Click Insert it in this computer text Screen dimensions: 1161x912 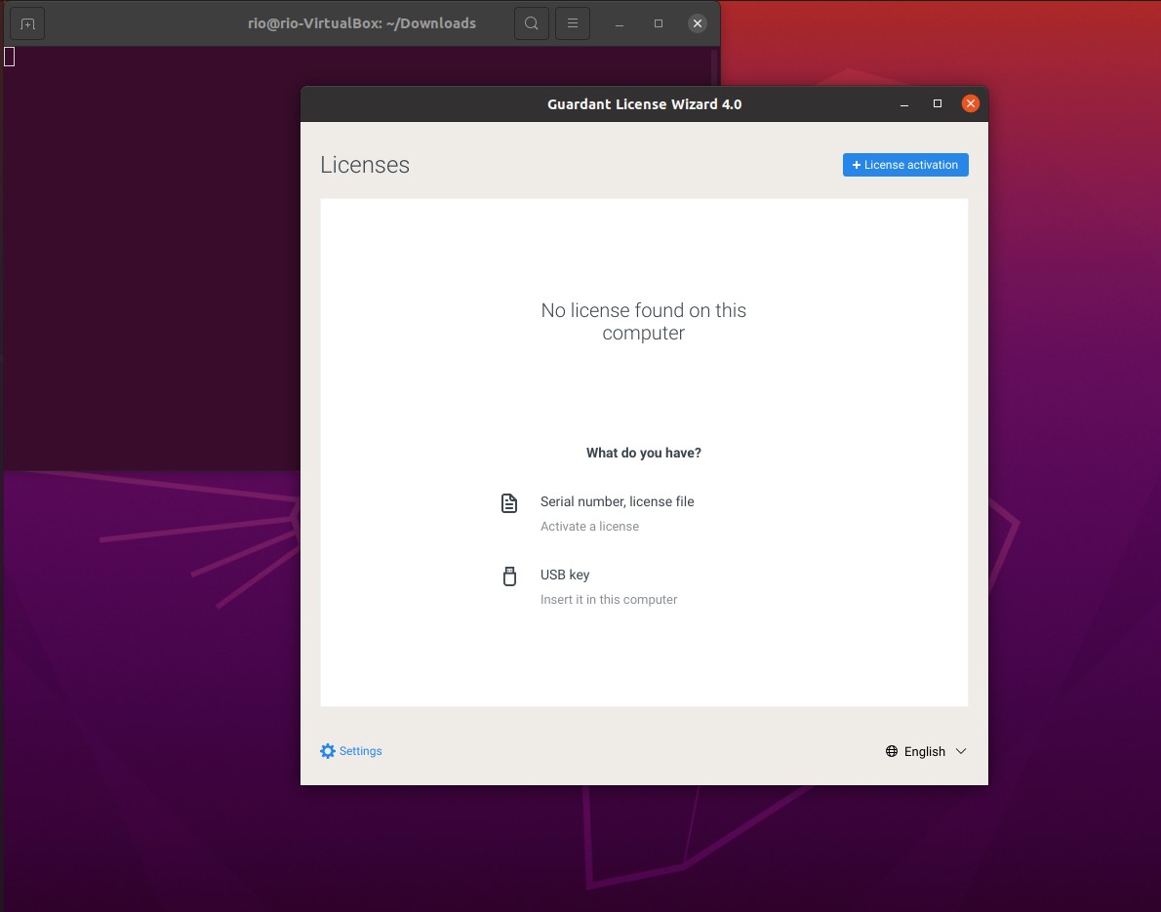click(x=609, y=600)
